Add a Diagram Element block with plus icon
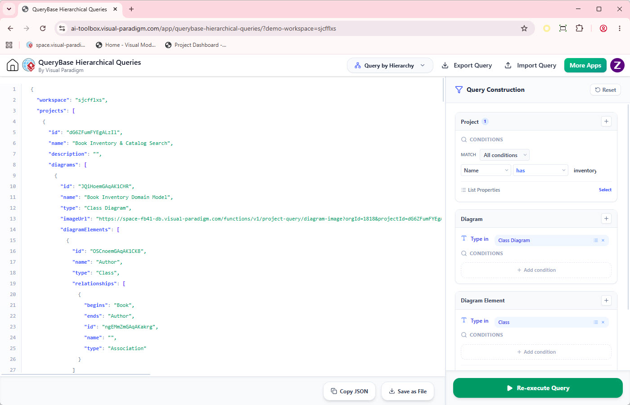This screenshot has height=405, width=630. tap(606, 301)
